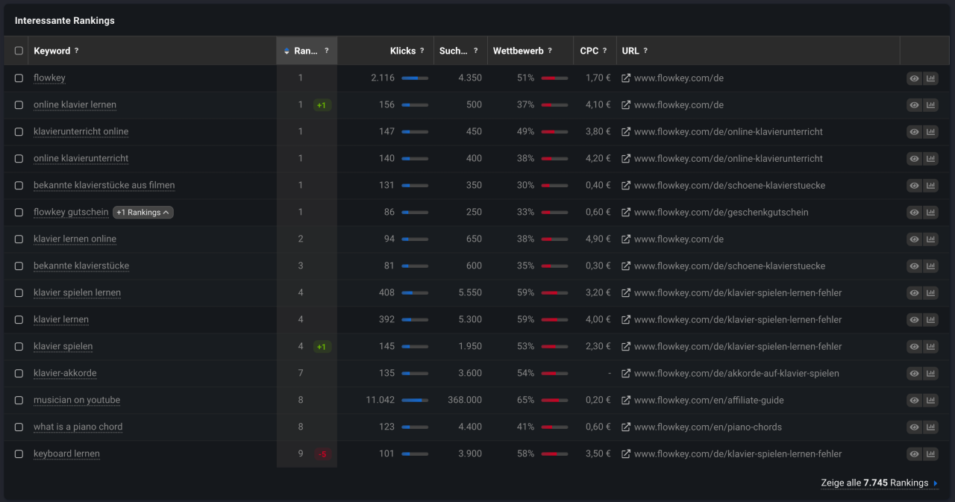Open external link icon for piano-chords URL
The image size is (955, 502).
point(626,427)
